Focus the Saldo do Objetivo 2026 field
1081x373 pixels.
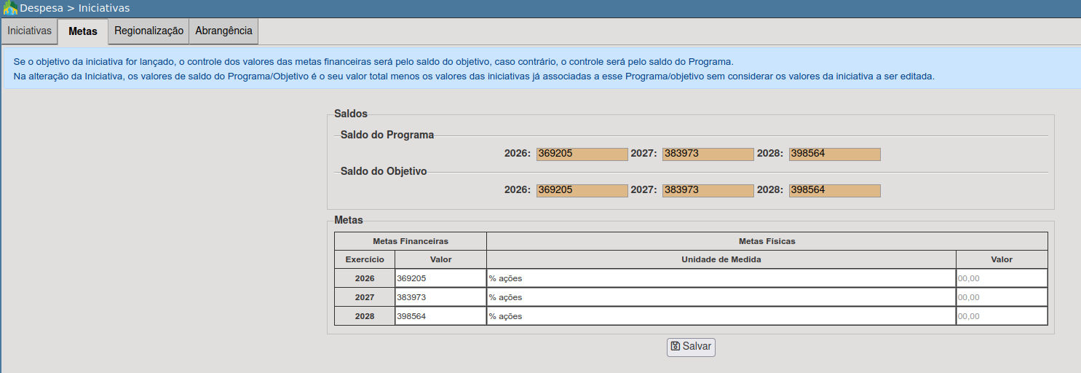582,190
